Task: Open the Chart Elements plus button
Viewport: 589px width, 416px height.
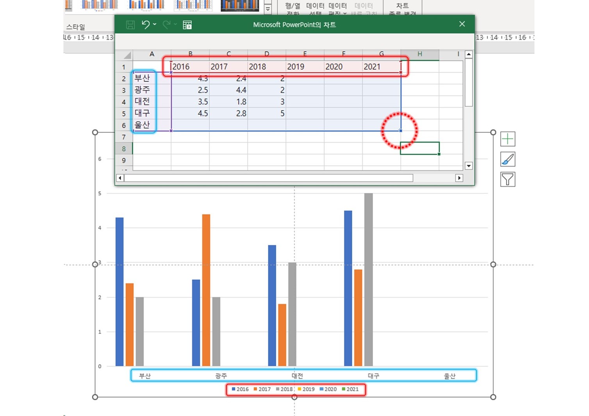Action: [508, 139]
